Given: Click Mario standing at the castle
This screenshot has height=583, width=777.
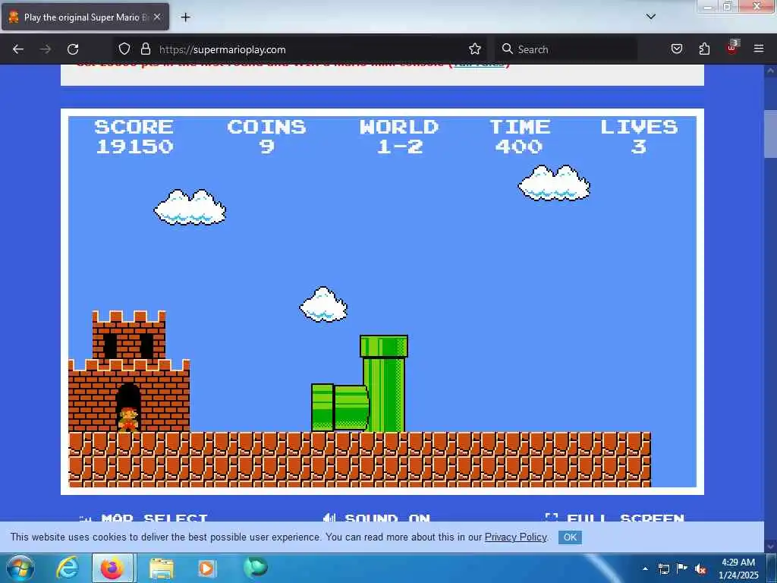Looking at the screenshot, I should click(128, 419).
